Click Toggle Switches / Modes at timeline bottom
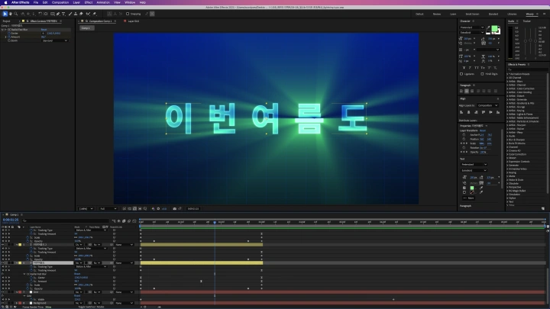550x309 pixels. coord(91,307)
